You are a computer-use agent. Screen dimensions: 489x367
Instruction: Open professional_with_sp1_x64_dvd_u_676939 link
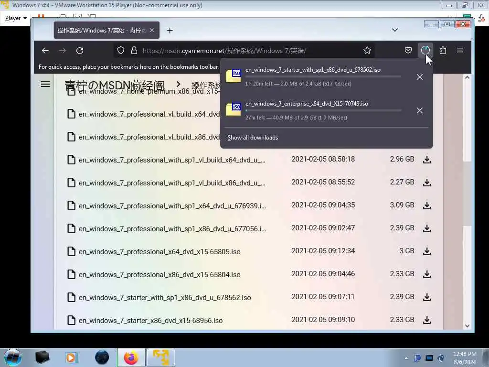(172, 206)
